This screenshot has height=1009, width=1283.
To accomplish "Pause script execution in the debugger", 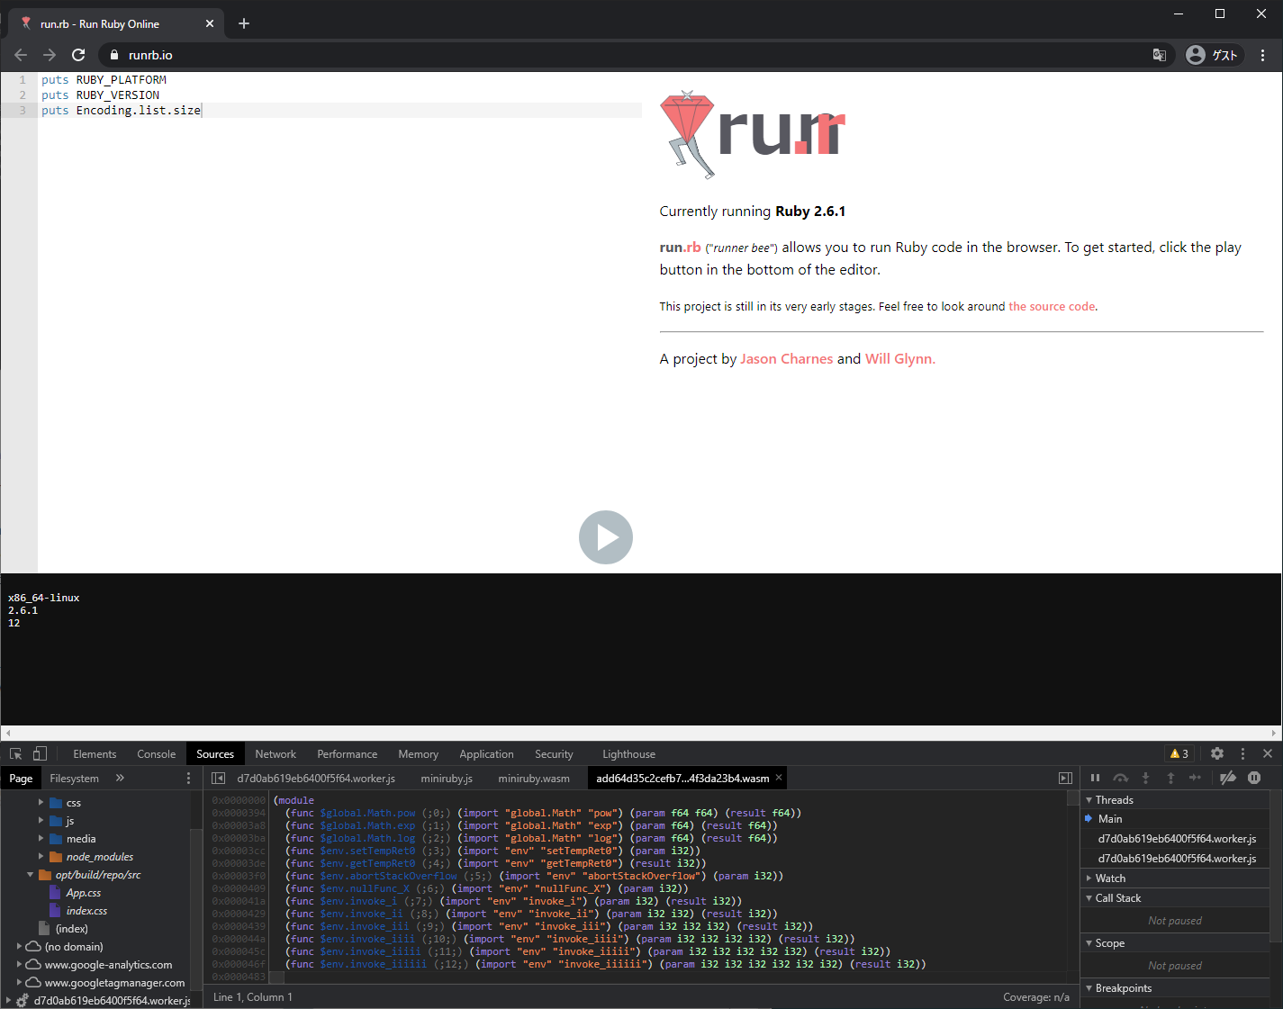I will pyautogui.click(x=1095, y=778).
